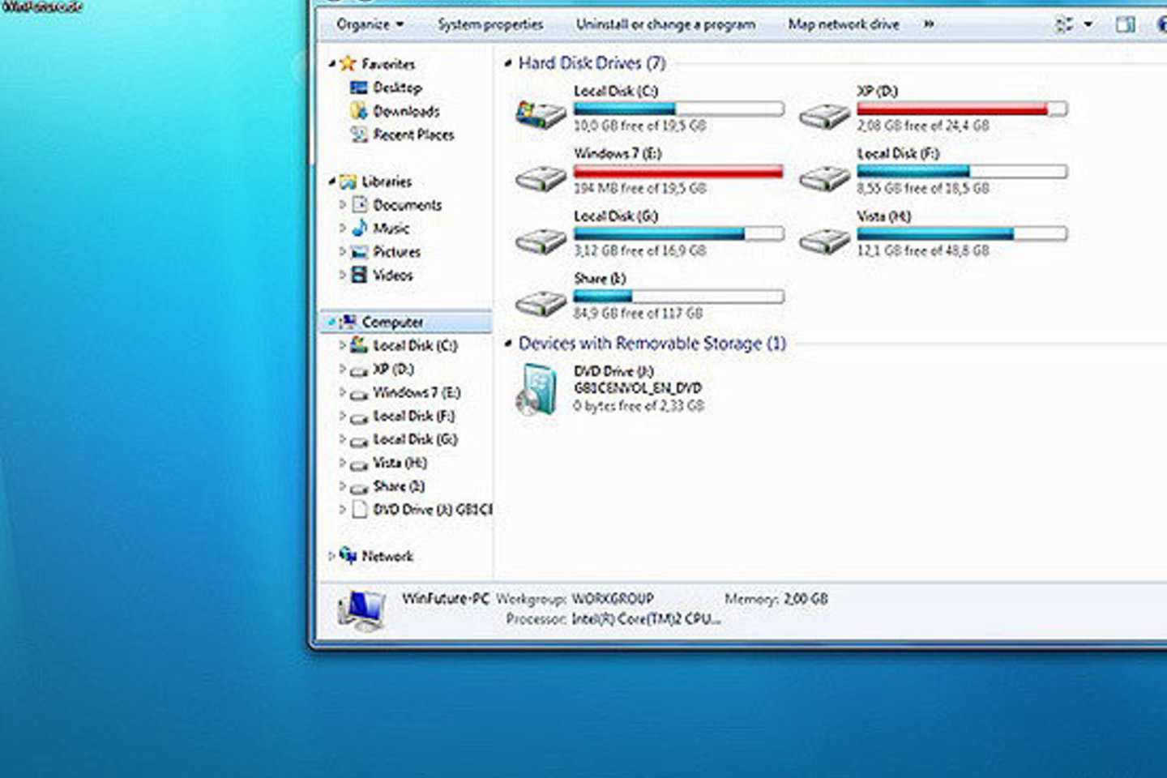Viewport: 1167px width, 778px height.
Task: Click Uninstall or change a program
Action: [665, 24]
